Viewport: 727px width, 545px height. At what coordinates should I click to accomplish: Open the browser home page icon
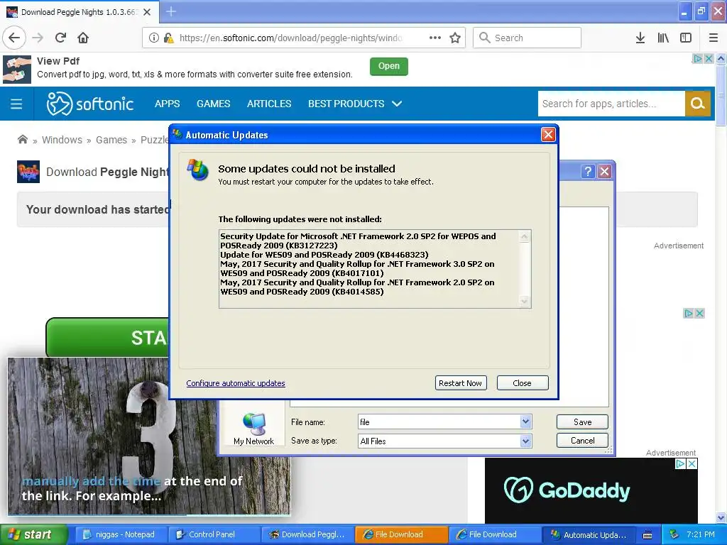[x=83, y=38]
